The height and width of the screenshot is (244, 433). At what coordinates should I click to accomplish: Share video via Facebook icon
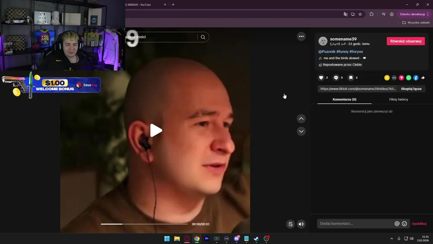coord(416,78)
